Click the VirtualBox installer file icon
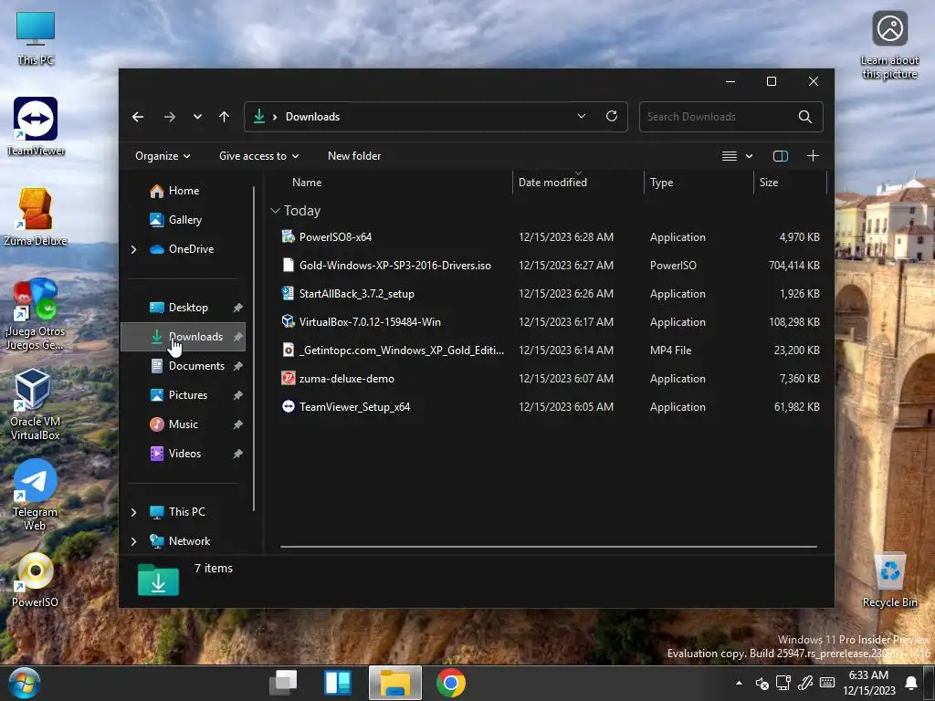The width and height of the screenshot is (935, 701). [x=288, y=321]
